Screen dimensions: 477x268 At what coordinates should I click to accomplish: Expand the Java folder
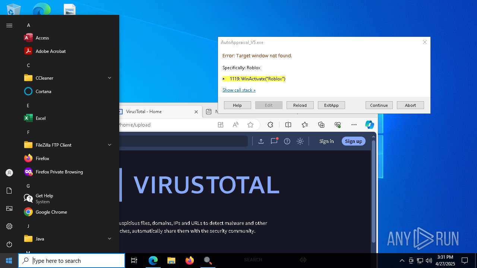110,239
